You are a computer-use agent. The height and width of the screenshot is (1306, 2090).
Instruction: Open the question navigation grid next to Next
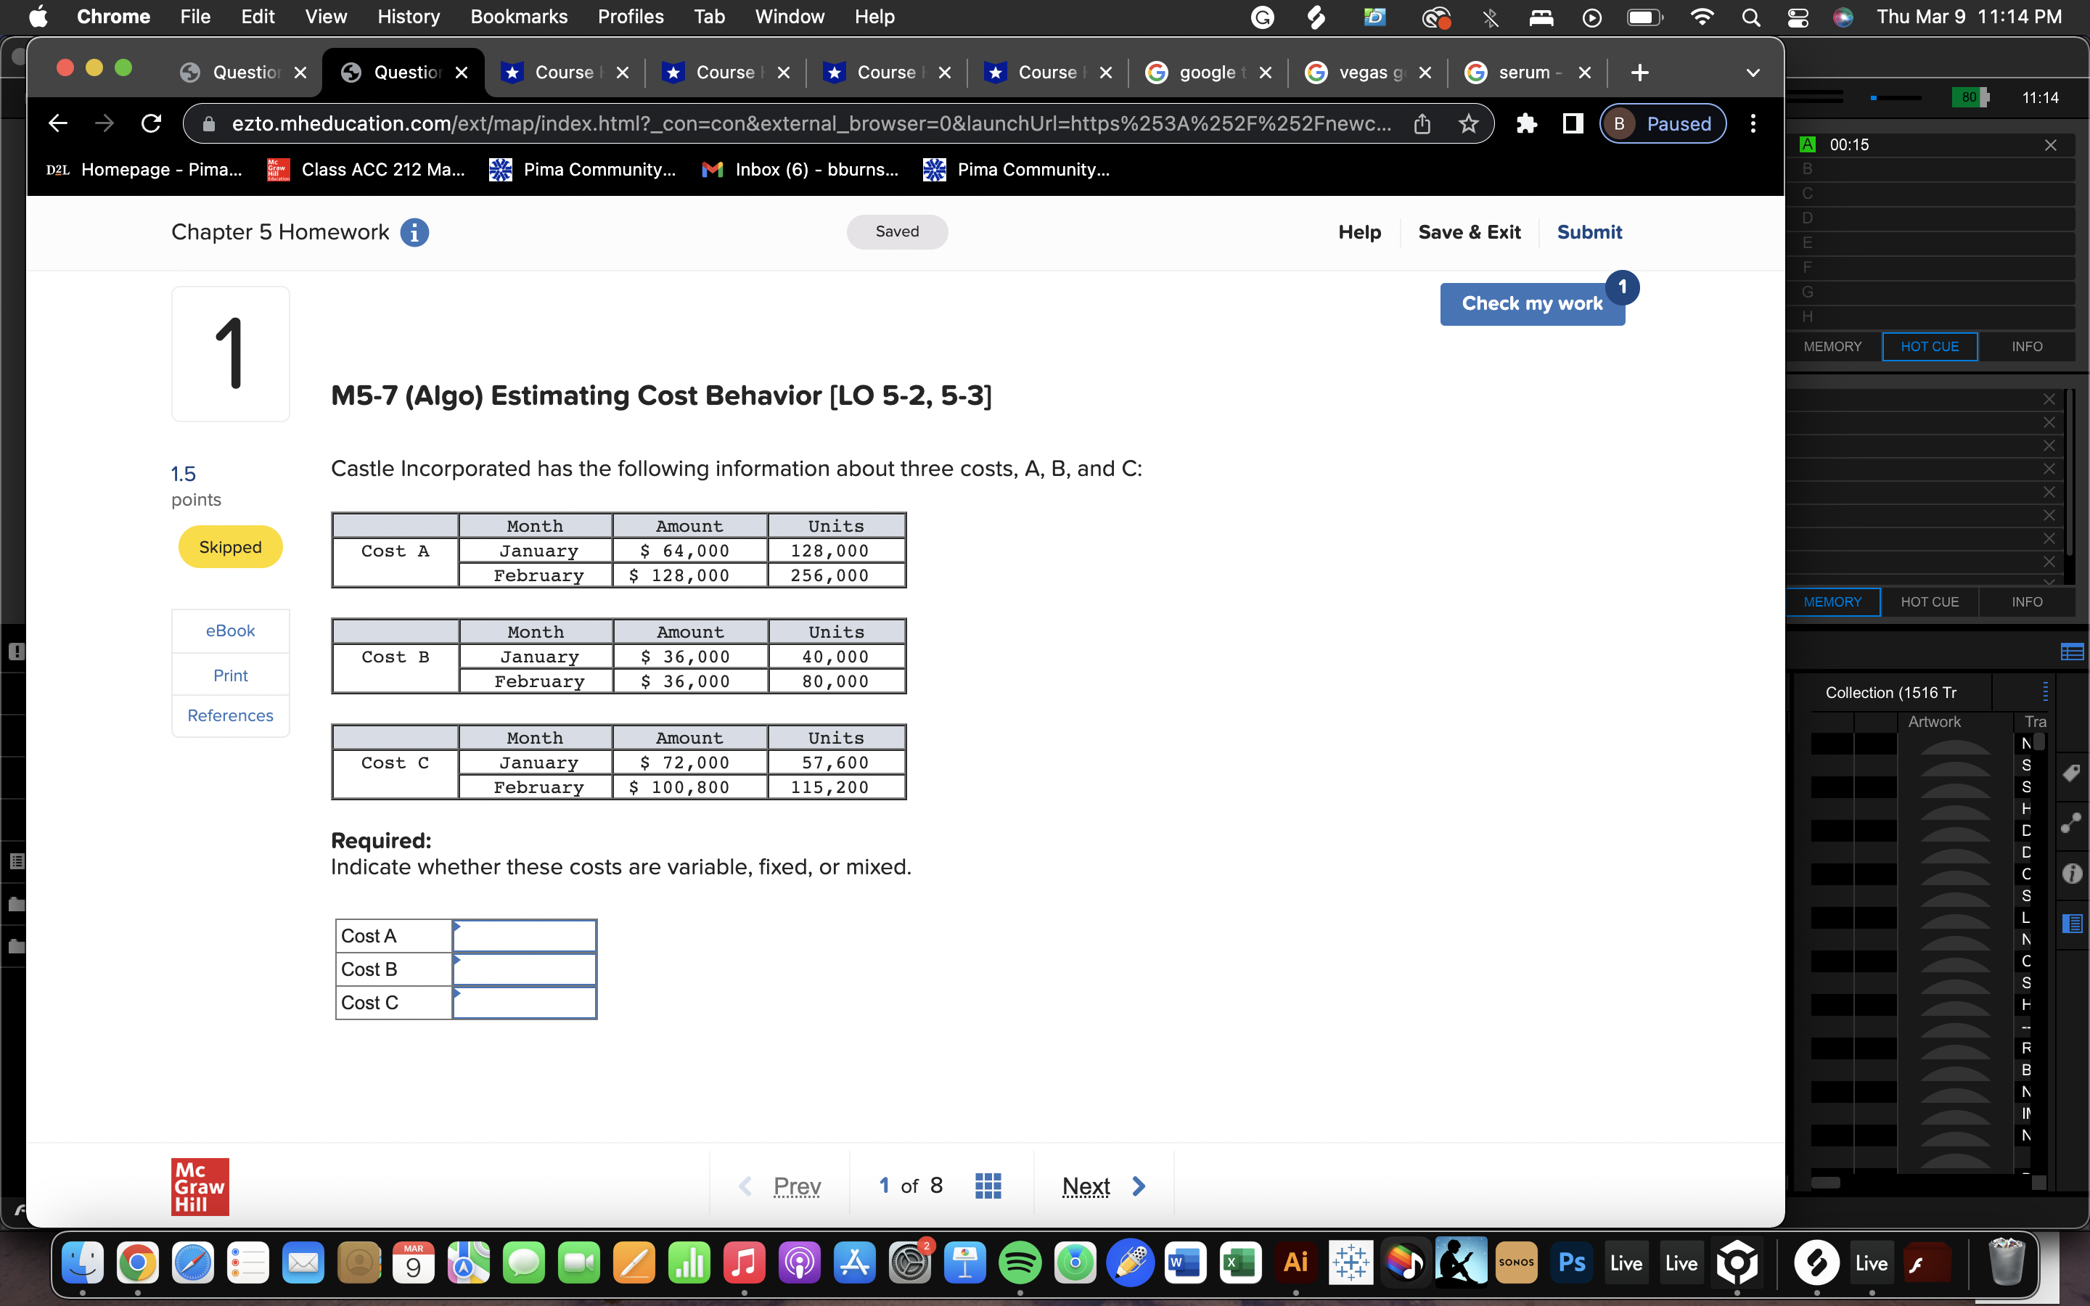click(988, 1185)
